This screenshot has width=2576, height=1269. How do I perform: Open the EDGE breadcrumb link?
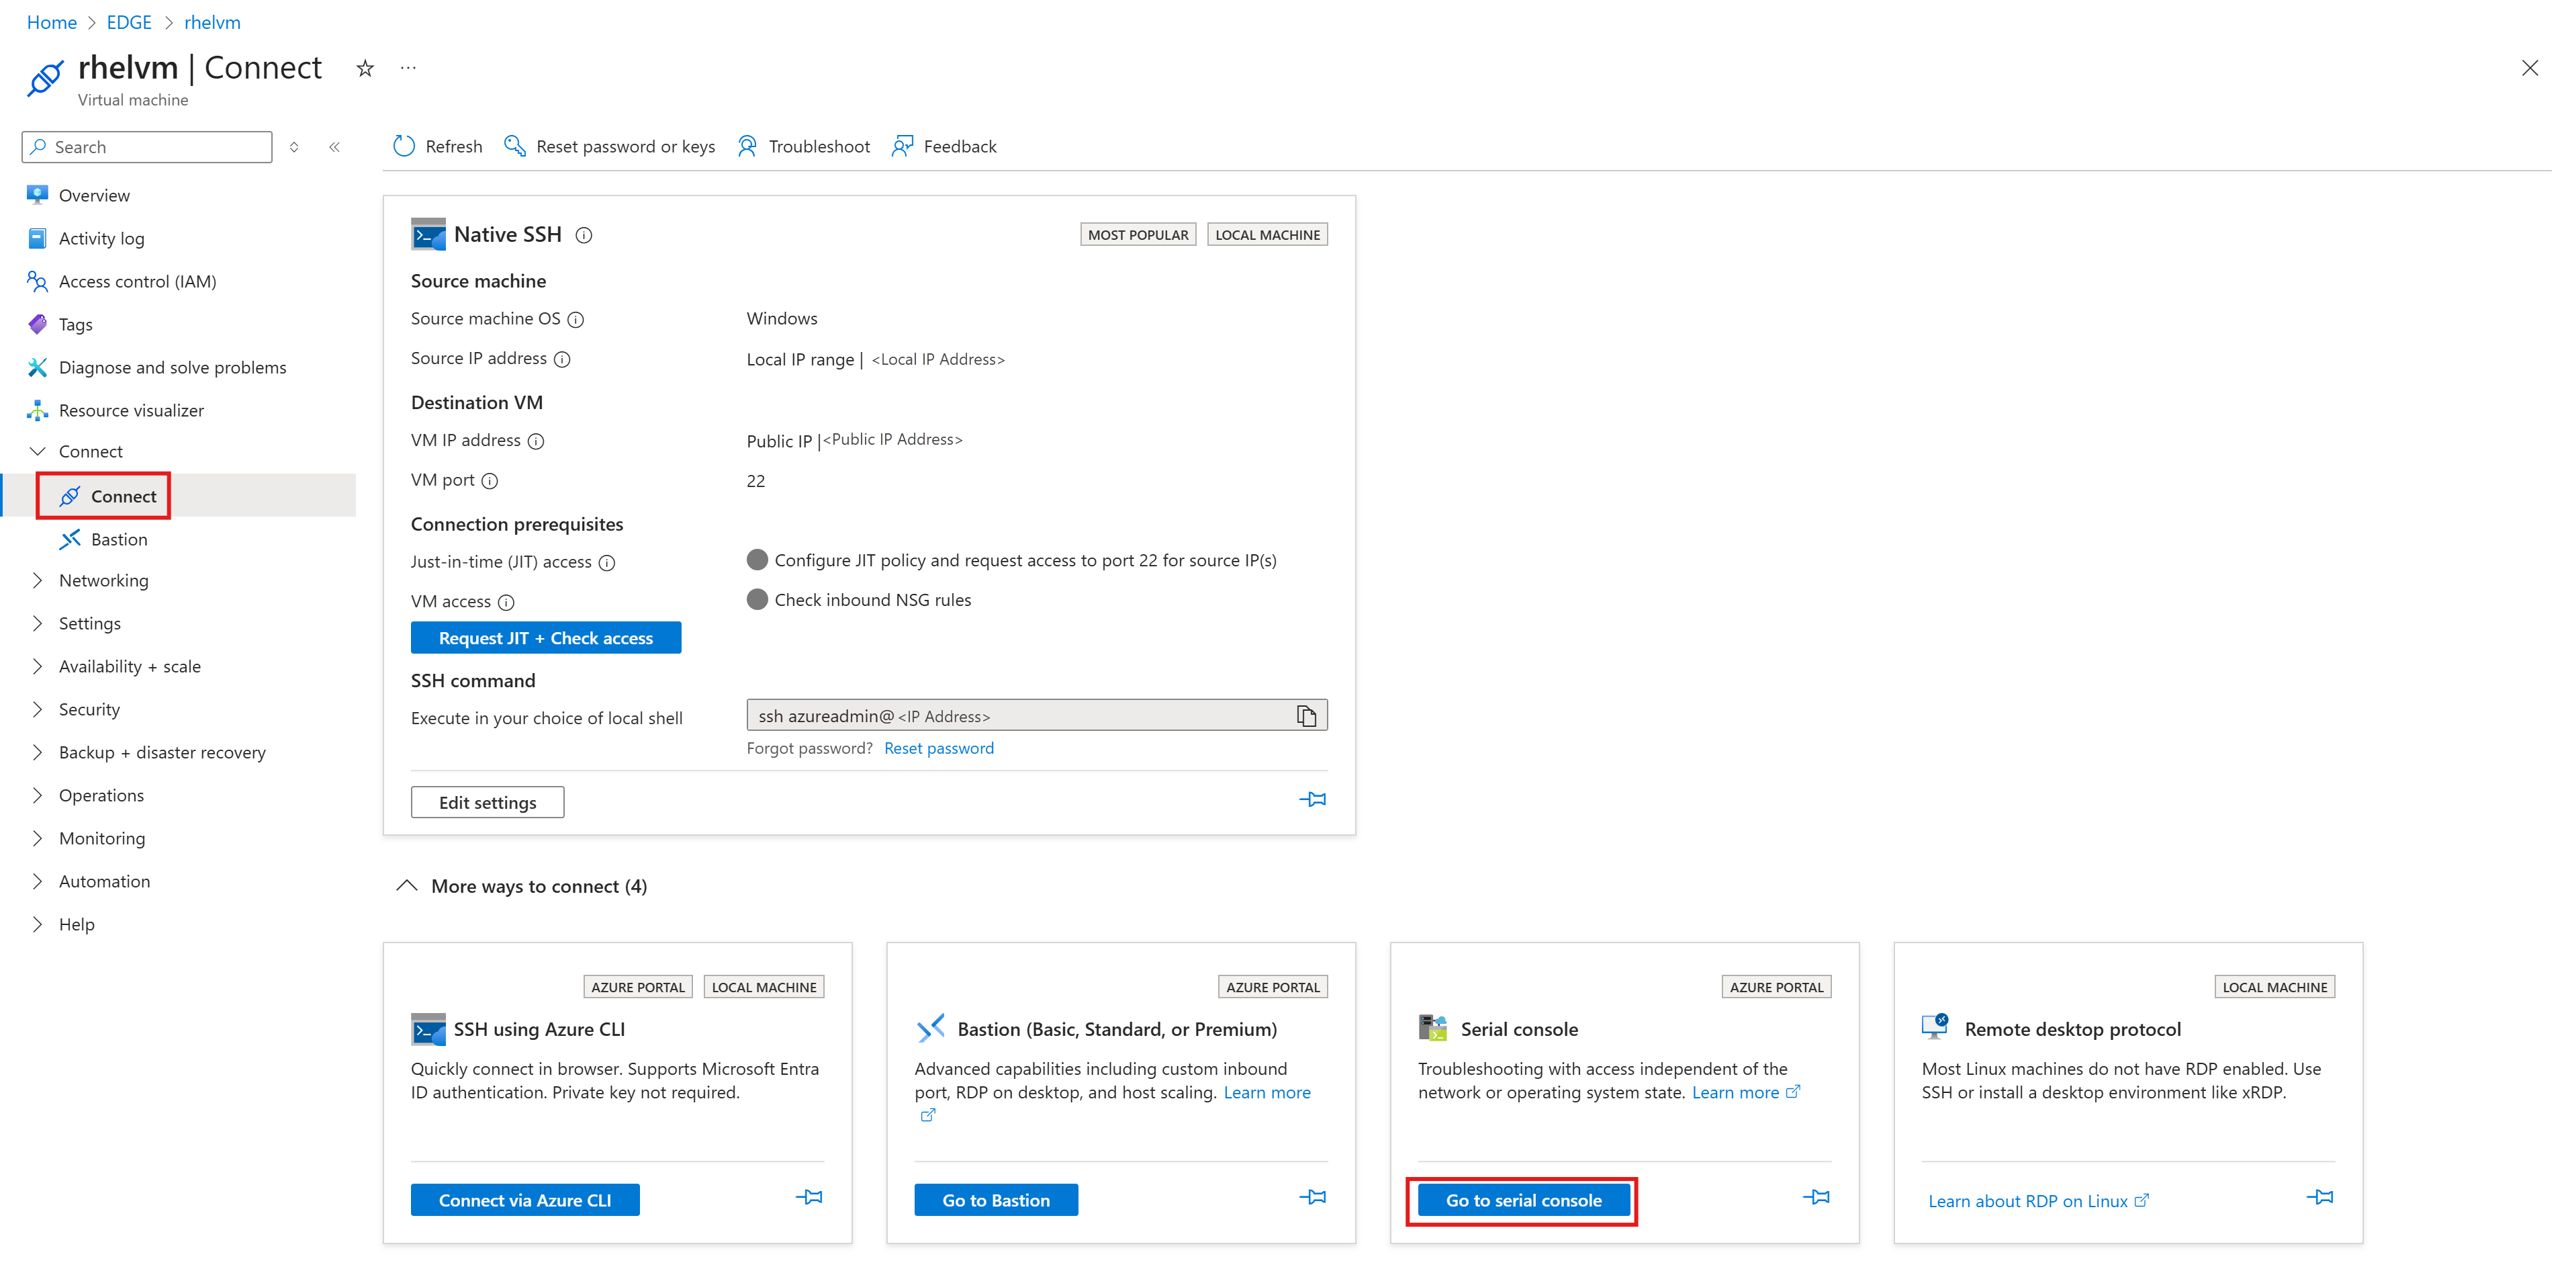pos(129,22)
